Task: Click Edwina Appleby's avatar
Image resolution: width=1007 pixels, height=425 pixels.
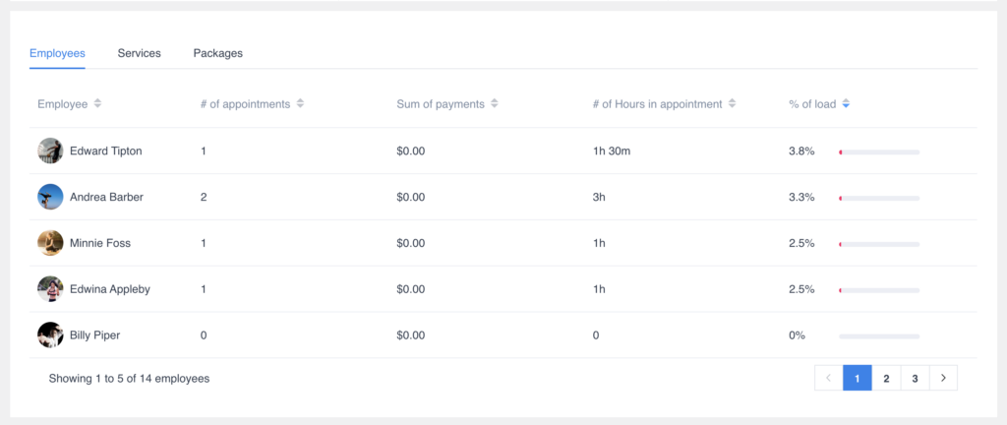Action: click(x=50, y=289)
